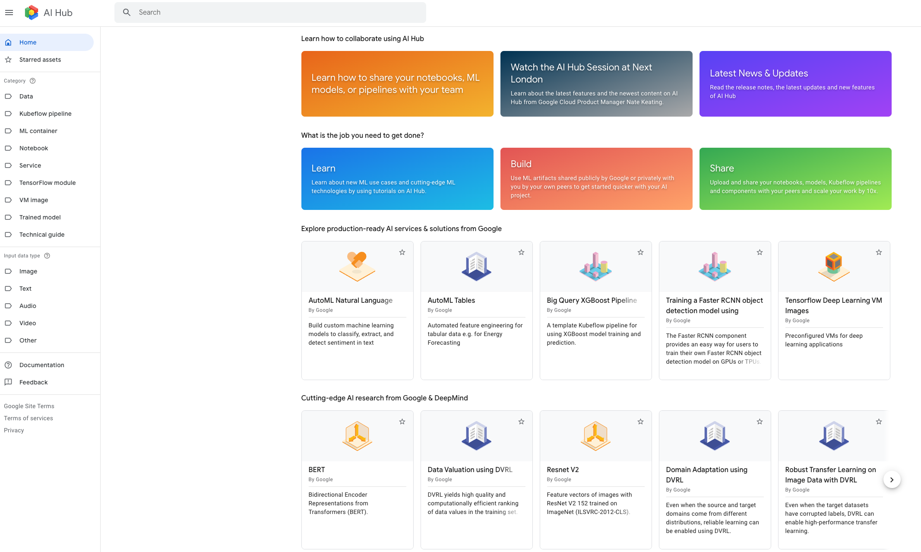Click into the Search input field
Screen dimensions: 921x552
pos(276,13)
